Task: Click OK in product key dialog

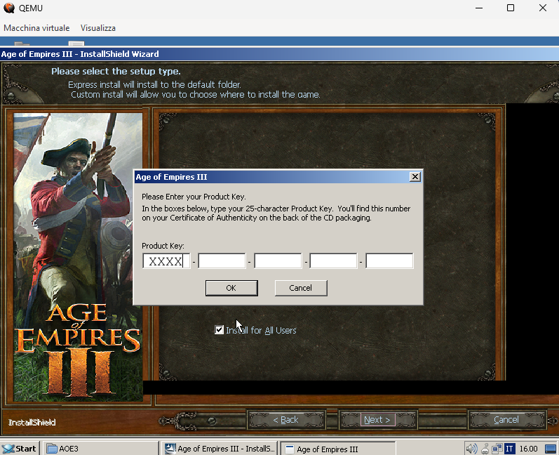Action: coord(231,288)
